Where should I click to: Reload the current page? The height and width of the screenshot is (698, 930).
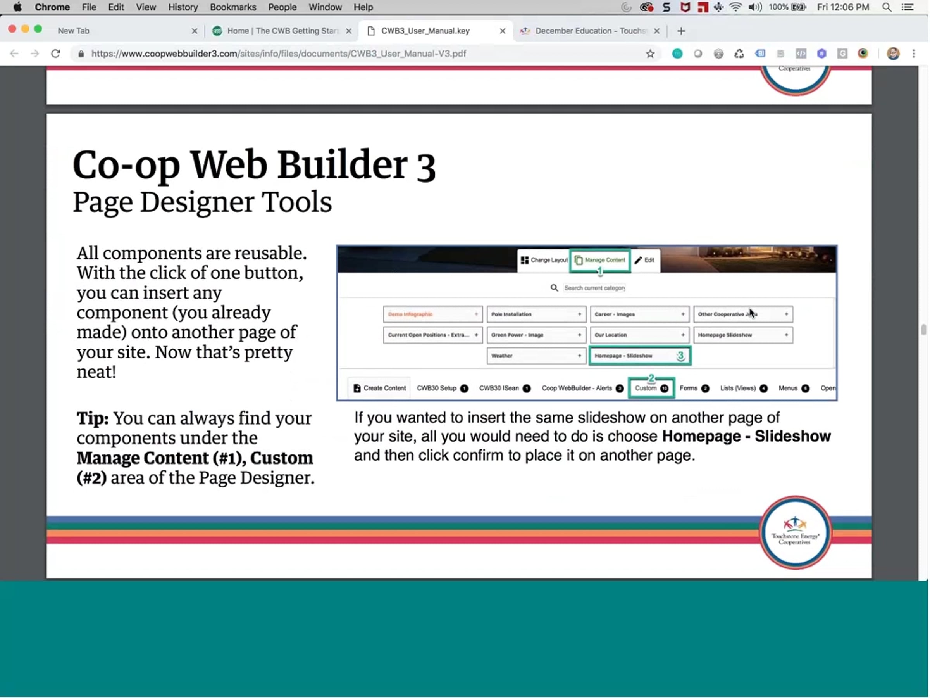55,54
